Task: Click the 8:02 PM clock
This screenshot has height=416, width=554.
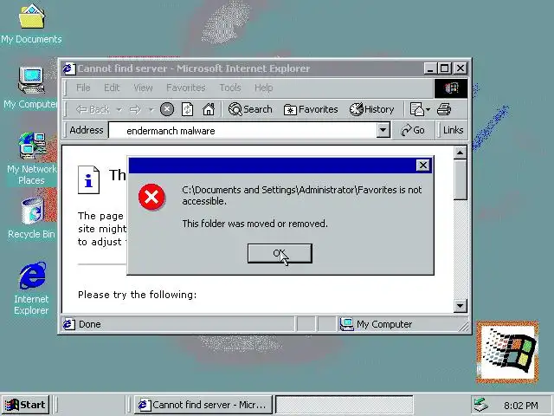Action: click(x=521, y=406)
